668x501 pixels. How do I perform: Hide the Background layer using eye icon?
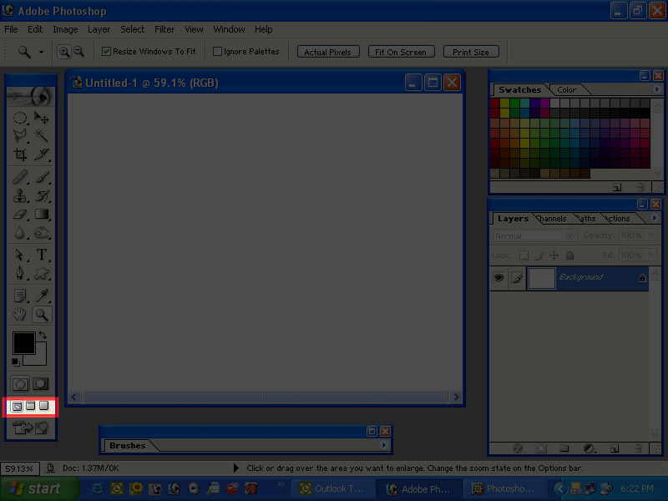click(499, 278)
